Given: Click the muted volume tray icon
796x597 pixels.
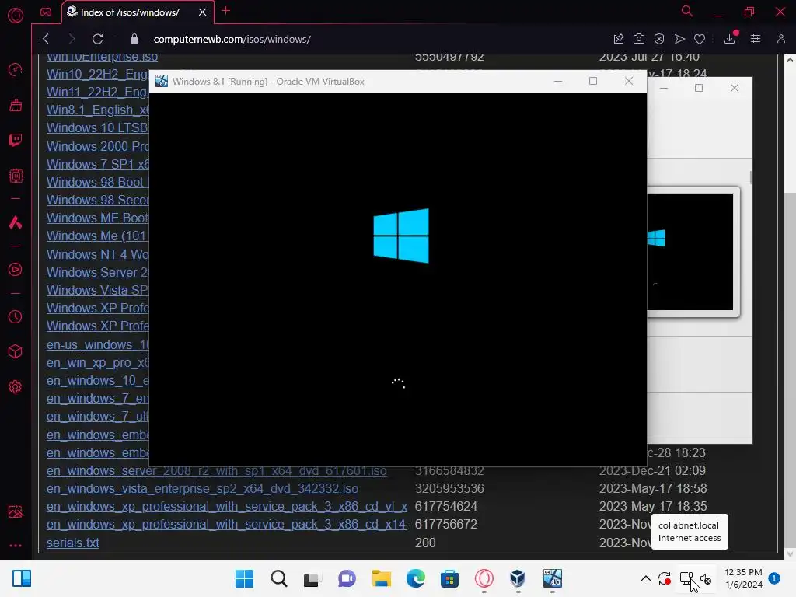Looking at the screenshot, I should [706, 578].
